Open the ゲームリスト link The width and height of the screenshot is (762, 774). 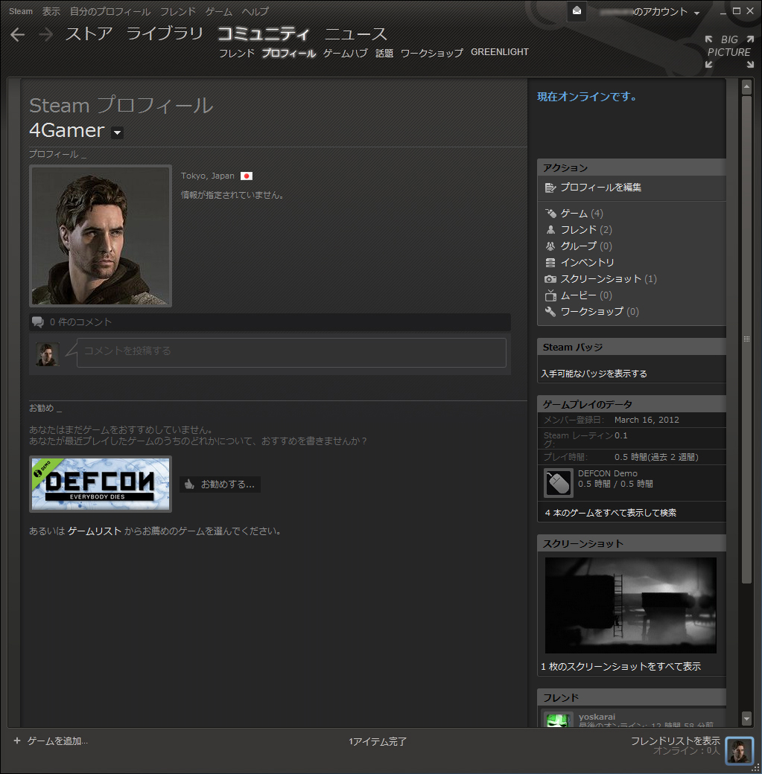coord(94,531)
